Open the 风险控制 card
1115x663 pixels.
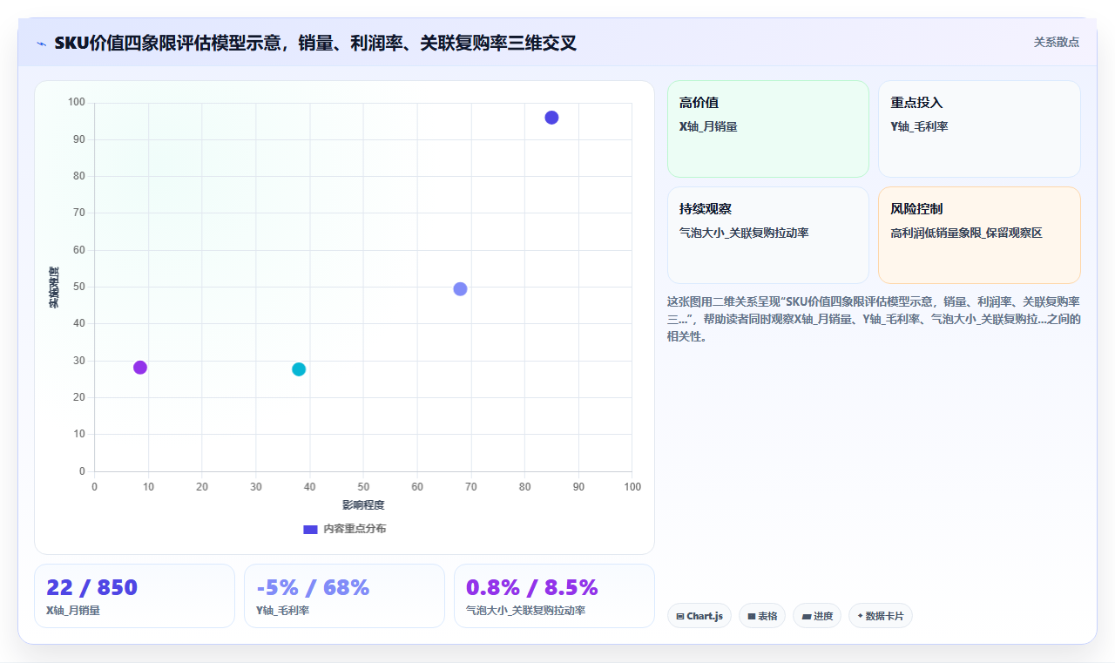coord(979,235)
